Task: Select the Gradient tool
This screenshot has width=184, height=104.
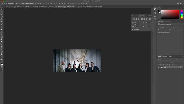Action: click(2, 37)
